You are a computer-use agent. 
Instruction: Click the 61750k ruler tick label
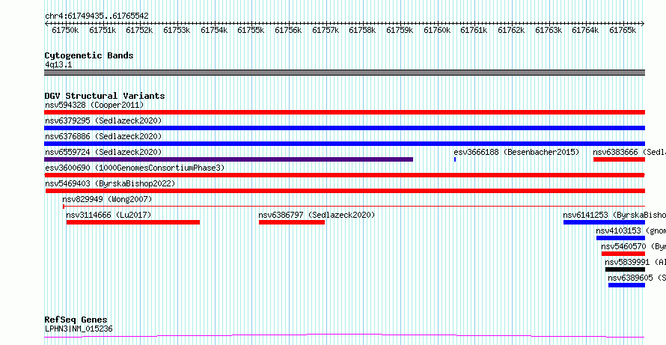[x=65, y=30]
